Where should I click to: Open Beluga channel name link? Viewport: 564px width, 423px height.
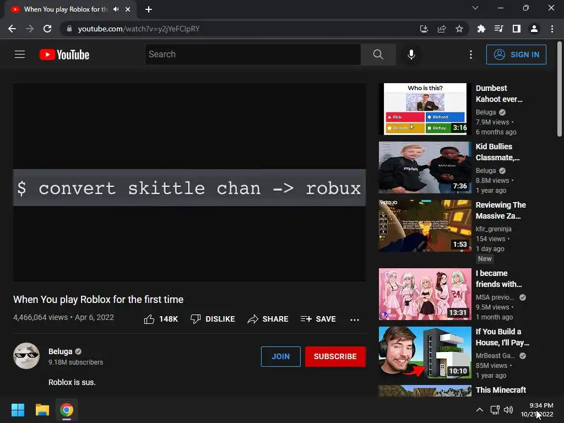click(x=61, y=351)
